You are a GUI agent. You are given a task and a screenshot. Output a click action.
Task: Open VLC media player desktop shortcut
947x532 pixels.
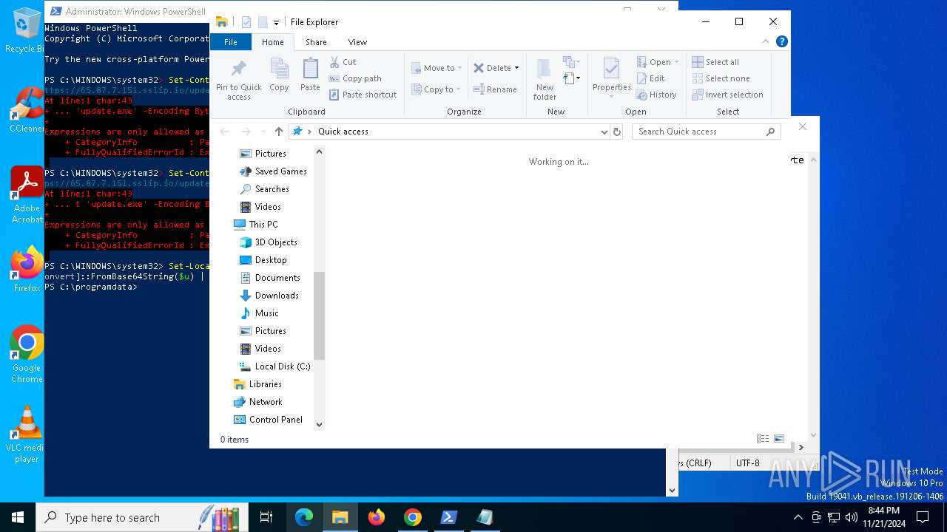click(27, 434)
